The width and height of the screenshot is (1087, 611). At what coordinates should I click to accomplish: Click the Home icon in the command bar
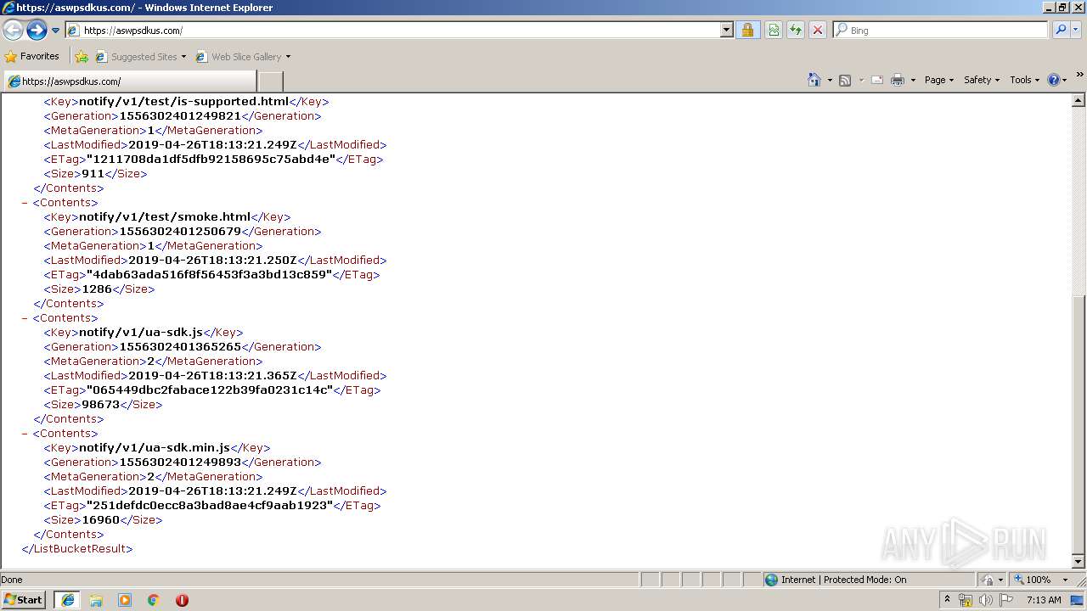click(x=814, y=80)
